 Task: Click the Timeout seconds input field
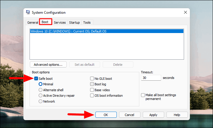pyautogui.click(x=151, y=78)
